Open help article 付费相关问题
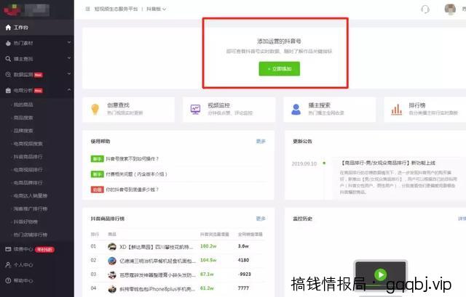 click(x=136, y=174)
